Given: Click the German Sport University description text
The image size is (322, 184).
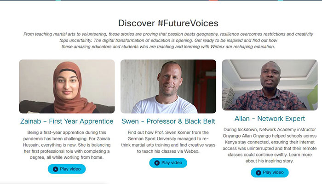Looking at the screenshot, I should [168, 142].
